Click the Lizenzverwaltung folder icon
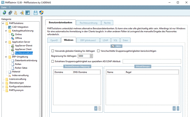Screen dimensions: 190x117 point(7,79)
